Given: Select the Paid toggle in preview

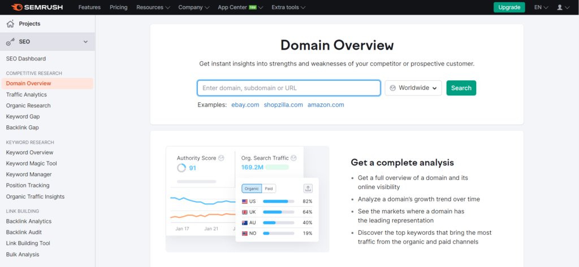Looking at the screenshot, I should pyautogui.click(x=269, y=189).
